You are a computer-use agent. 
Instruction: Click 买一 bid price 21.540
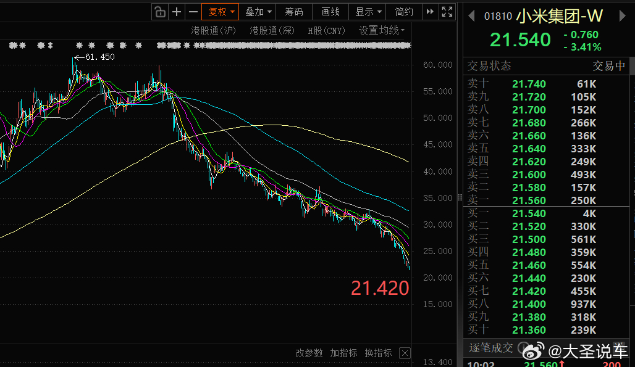coord(529,213)
